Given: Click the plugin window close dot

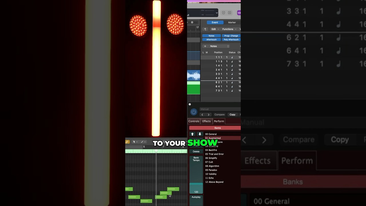Looking at the screenshot, I should click(x=190, y=104).
